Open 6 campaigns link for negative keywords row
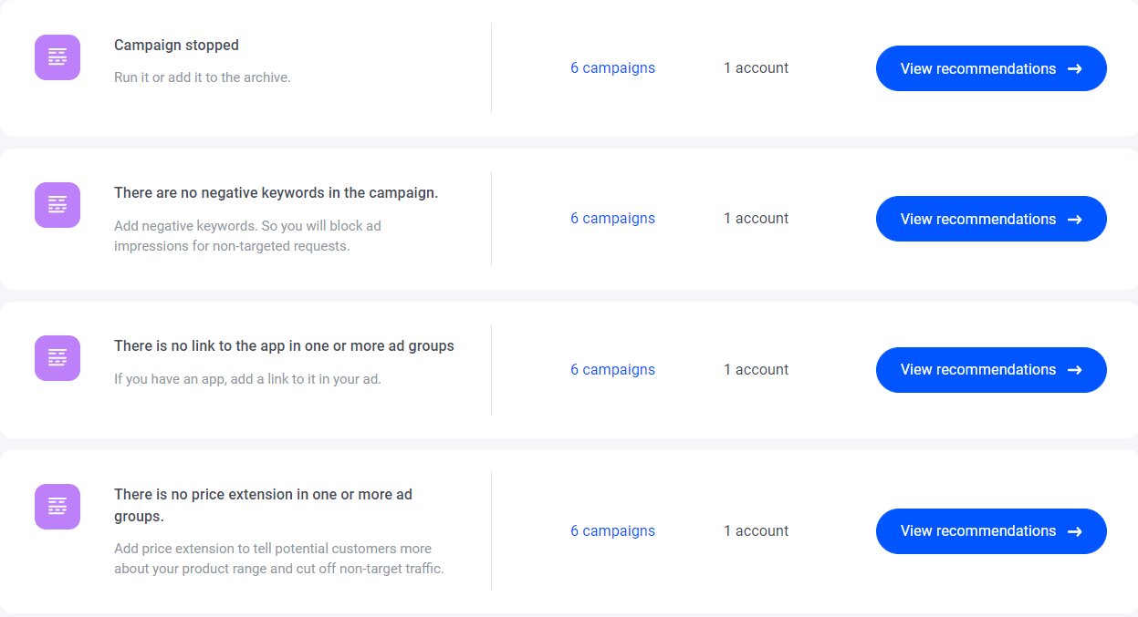Screen dimensions: 1138x617 [612, 219]
